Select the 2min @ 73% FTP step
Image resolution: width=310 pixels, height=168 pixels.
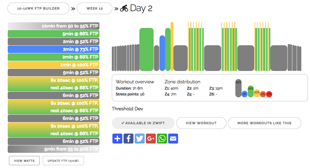[x=54, y=49]
